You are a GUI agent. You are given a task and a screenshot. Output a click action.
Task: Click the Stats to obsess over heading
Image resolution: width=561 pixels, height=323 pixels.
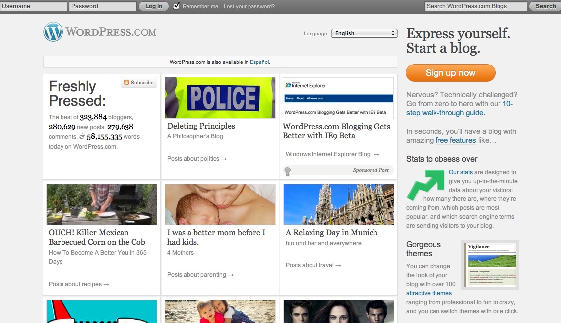point(441,159)
